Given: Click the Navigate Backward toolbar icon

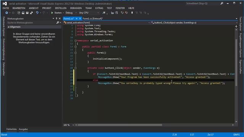Looking at the screenshot, I should coord(6,13).
